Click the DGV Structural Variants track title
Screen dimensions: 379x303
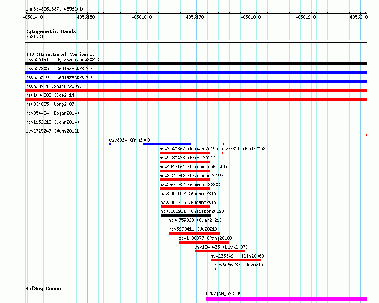coord(59,54)
